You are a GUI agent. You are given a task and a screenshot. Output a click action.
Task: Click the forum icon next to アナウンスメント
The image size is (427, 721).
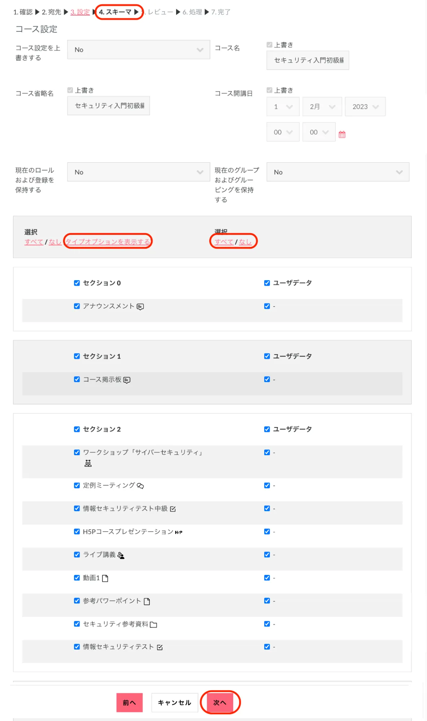click(140, 307)
